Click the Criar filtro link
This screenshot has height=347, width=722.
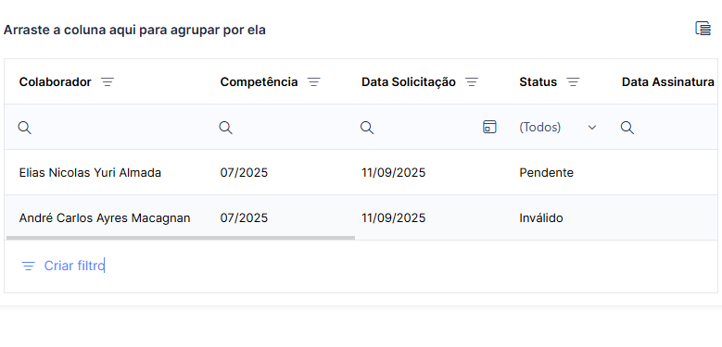(x=74, y=266)
